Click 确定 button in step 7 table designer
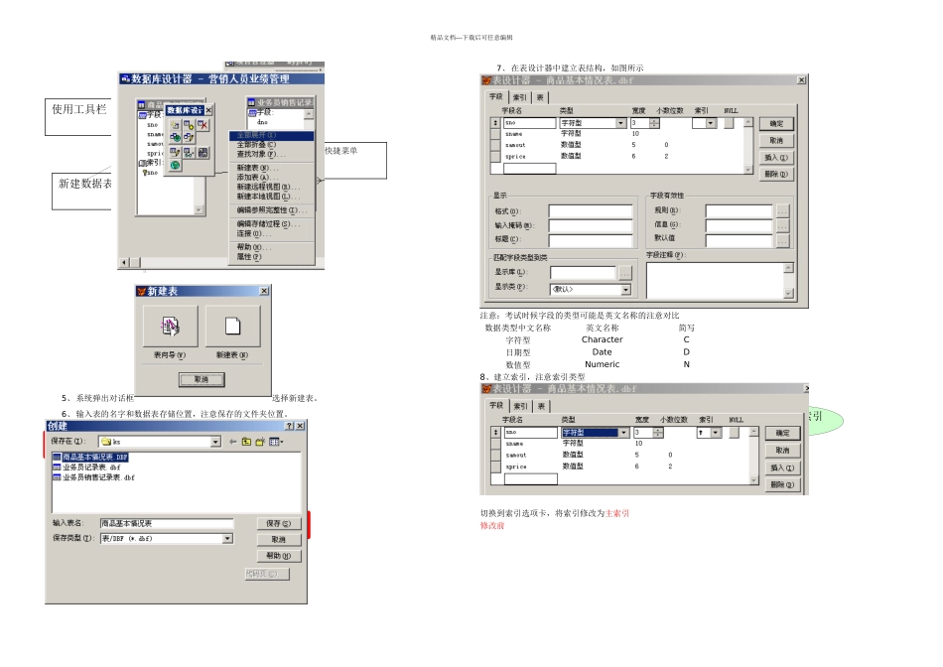This screenshot has width=943, height=667. pyautogui.click(x=776, y=123)
